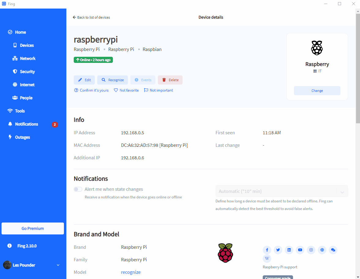Open the Outages page
This screenshot has height=279, width=360.
coord(19,137)
